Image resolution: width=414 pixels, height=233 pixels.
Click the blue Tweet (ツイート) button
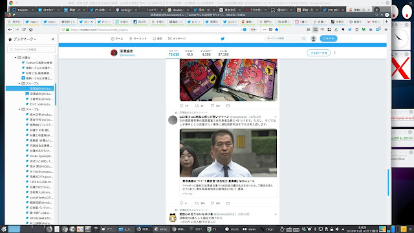329,39
